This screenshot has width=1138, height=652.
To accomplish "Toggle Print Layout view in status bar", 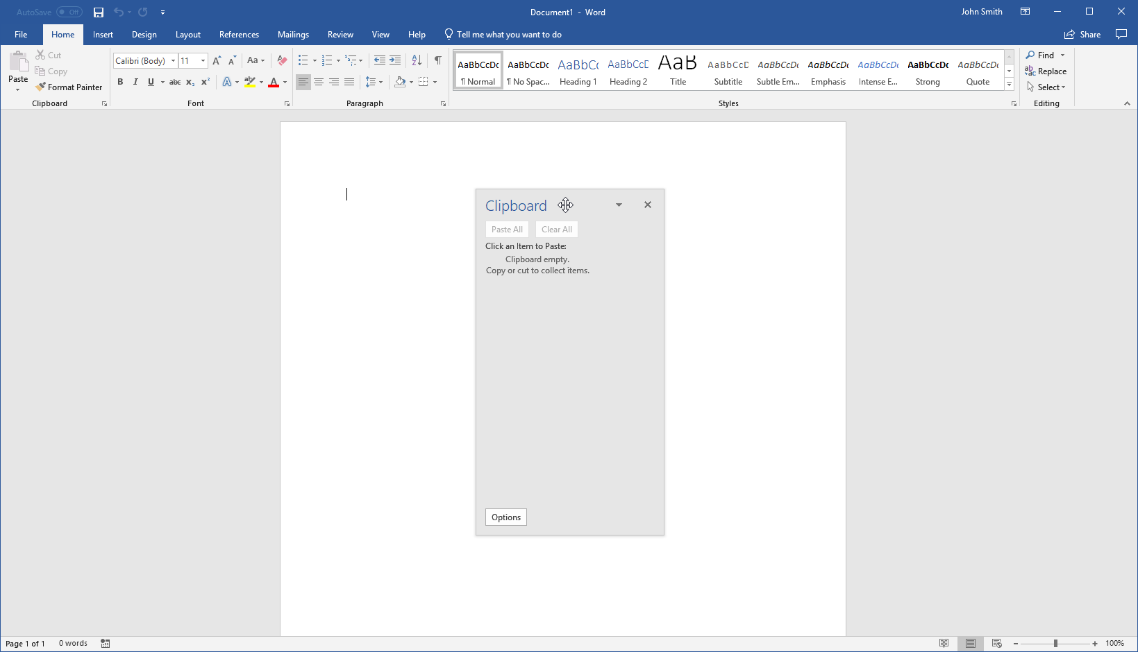I will click(971, 644).
